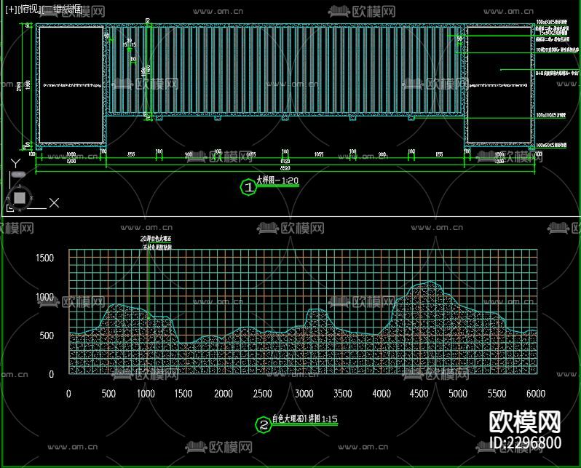Select horizontal axis label 0
The width and height of the screenshot is (581, 468).
(x=68, y=394)
